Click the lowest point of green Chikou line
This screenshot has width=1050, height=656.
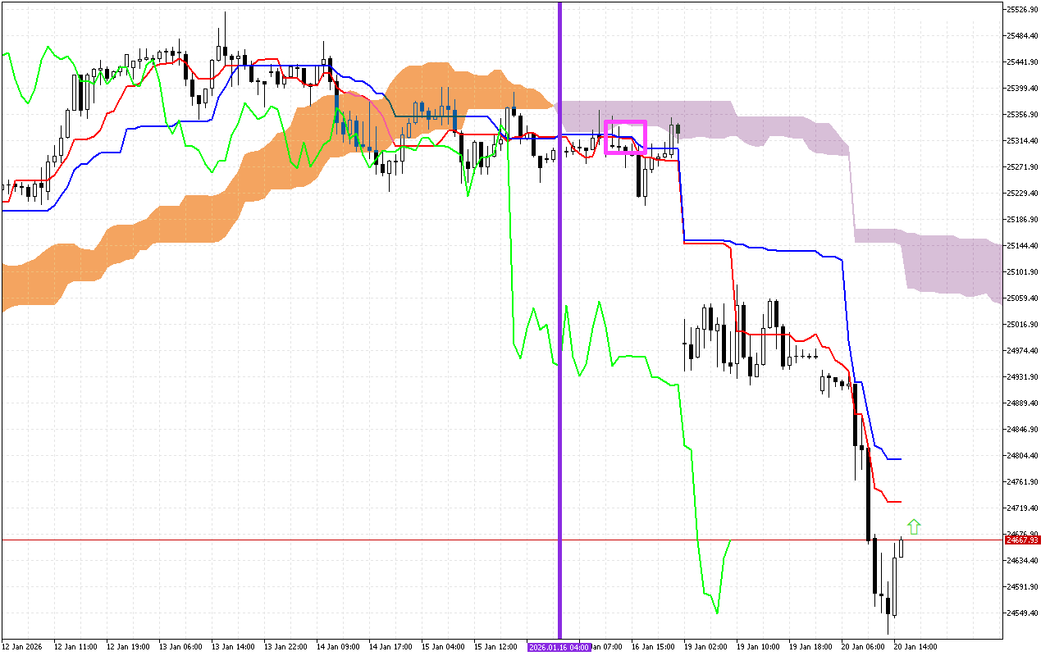coord(717,613)
